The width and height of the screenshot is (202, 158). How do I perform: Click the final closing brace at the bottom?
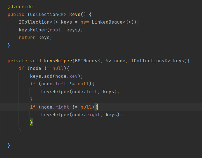[x=9, y=145]
